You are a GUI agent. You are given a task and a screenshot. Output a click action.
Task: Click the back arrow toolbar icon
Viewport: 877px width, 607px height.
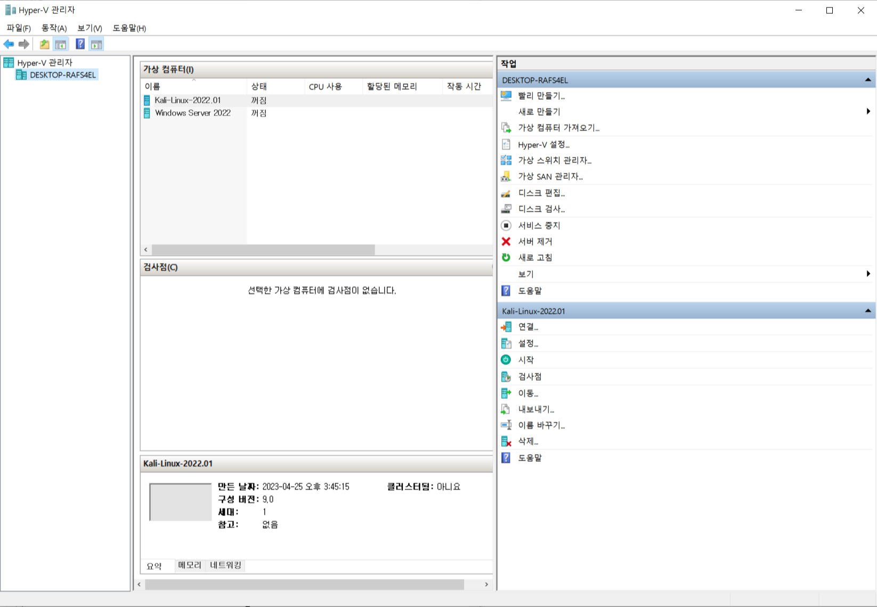[9, 44]
